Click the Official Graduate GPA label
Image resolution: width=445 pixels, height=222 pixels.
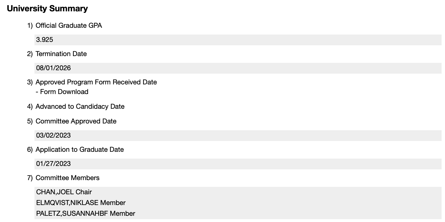(x=69, y=25)
